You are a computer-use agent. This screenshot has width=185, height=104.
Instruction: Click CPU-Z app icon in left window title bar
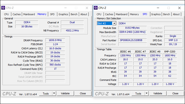[3, 8]
